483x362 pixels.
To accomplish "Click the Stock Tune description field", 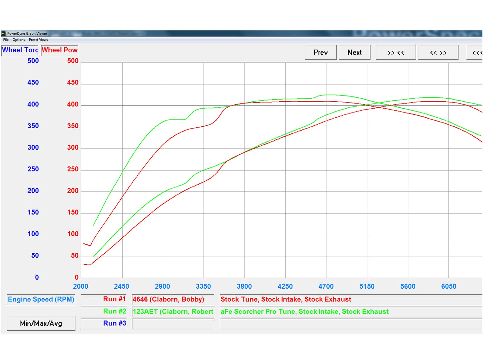I will coord(350,300).
